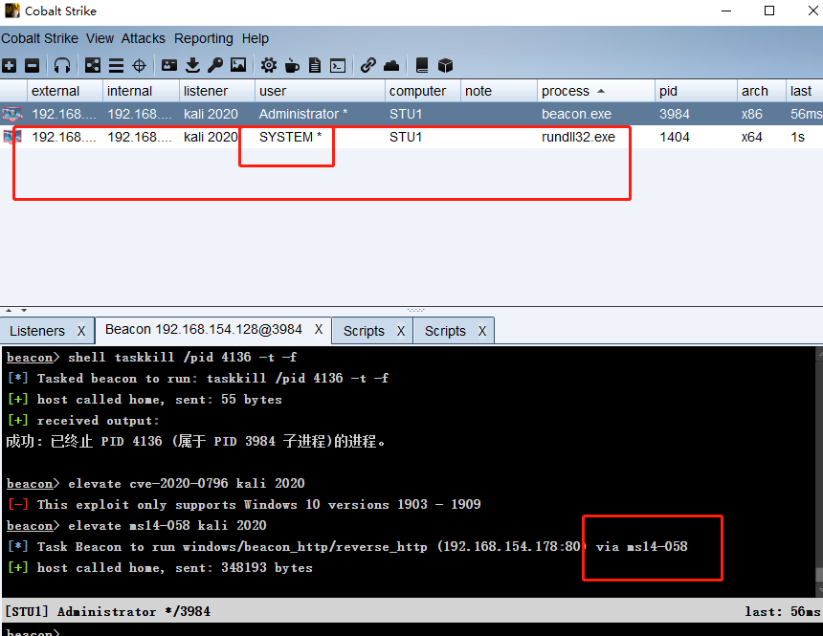The width and height of the screenshot is (823, 636).
Task: Sort sessions by user column
Action: 320,91
